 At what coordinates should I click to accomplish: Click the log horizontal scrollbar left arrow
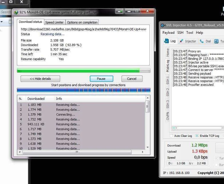pos(174,128)
